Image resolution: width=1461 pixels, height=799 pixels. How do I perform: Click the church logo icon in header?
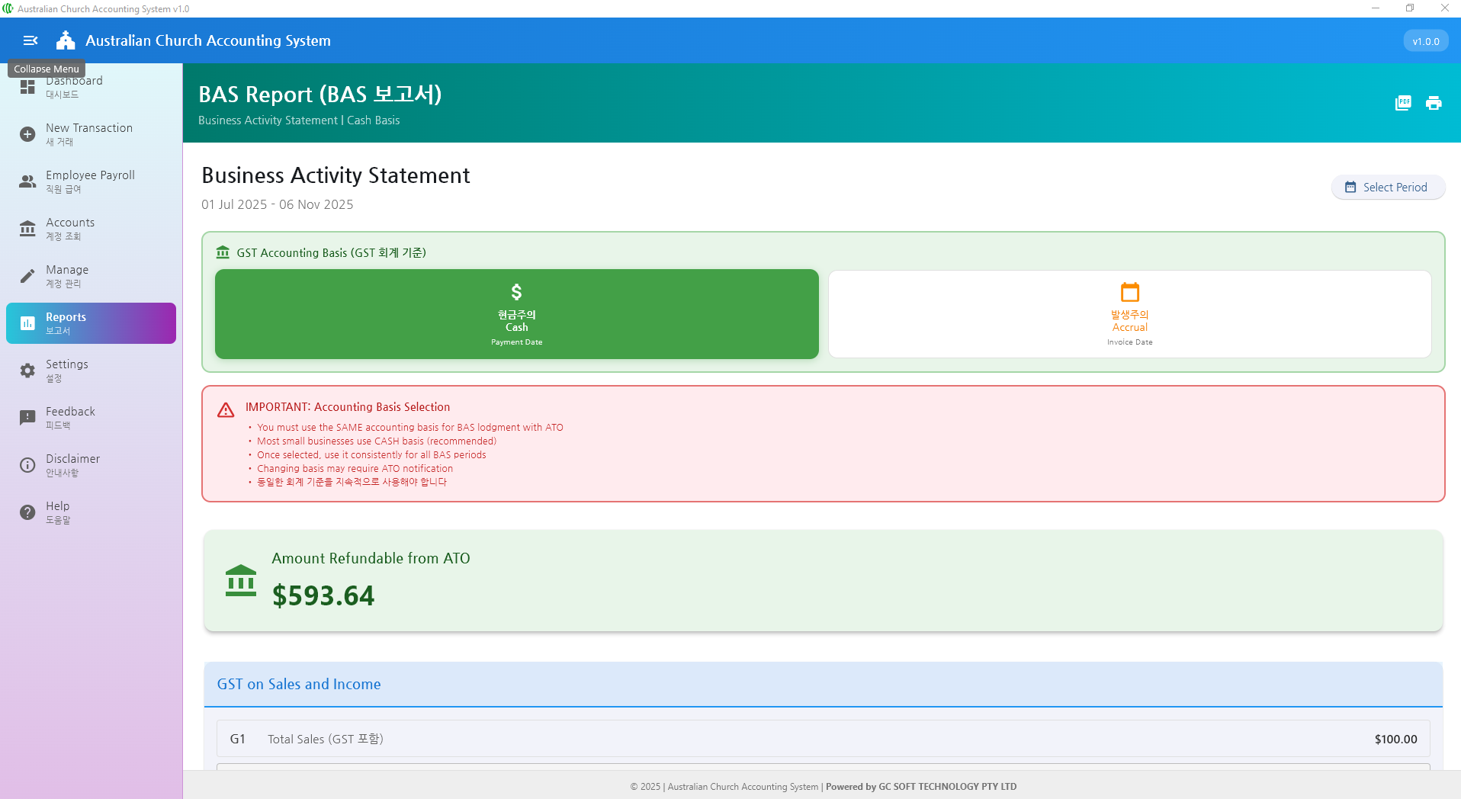click(66, 40)
